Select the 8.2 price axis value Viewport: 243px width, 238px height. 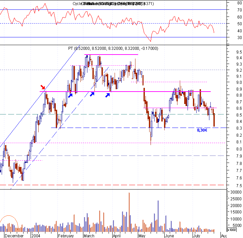[239, 135]
